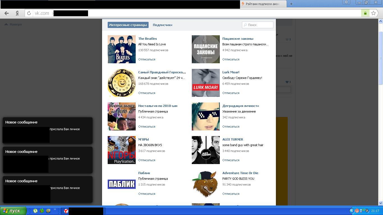Click the magnifier icon in Поиск field
The height and width of the screenshot is (215, 383).
[245, 25]
